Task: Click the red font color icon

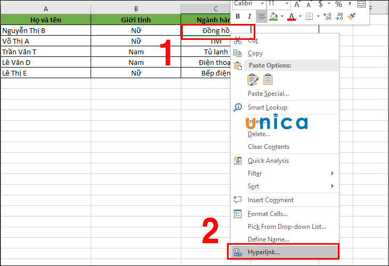Action: tap(291, 16)
